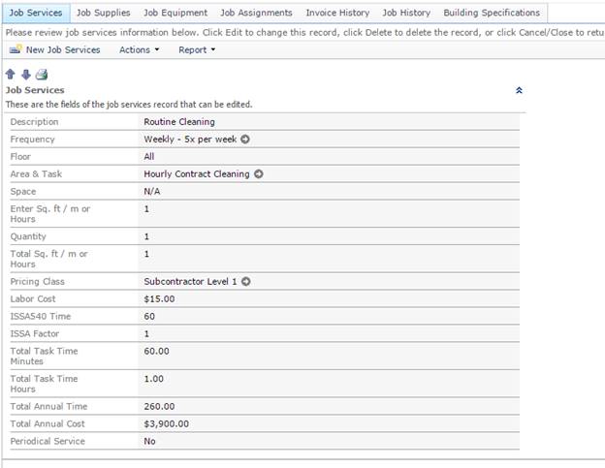The width and height of the screenshot is (605, 468).
Task: Select the Job Services tab
Action: click(36, 13)
